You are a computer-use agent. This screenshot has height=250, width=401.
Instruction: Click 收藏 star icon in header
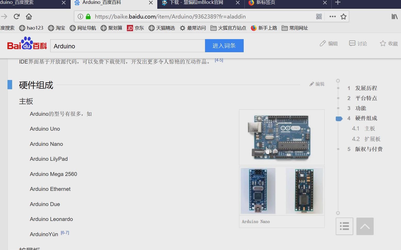[x=389, y=43]
